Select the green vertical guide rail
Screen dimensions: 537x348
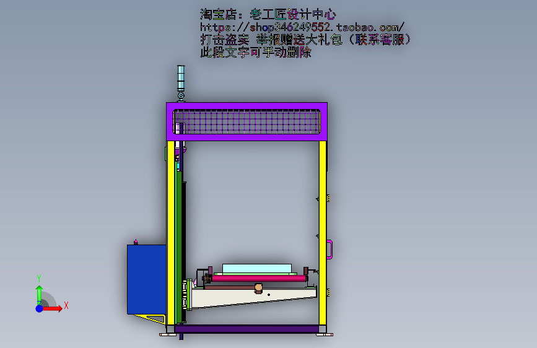179,246
